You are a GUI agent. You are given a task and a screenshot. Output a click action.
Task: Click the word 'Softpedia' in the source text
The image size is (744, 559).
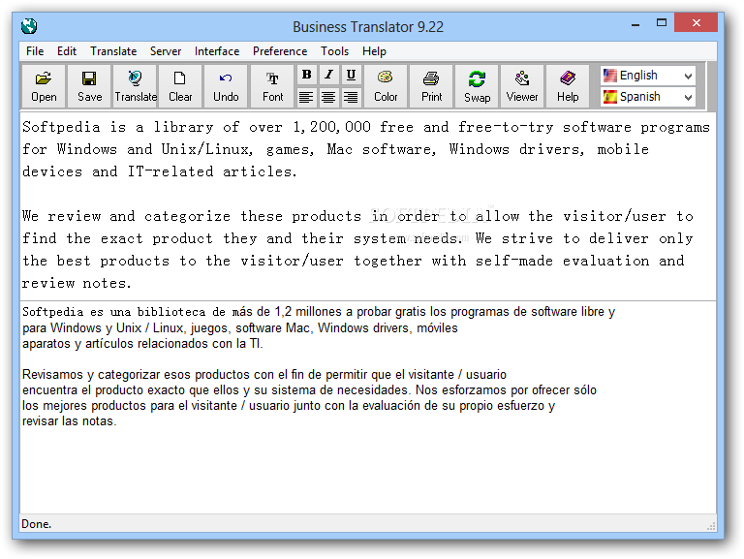61,127
